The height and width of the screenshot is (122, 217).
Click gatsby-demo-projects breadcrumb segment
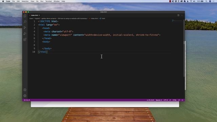point(49,18)
